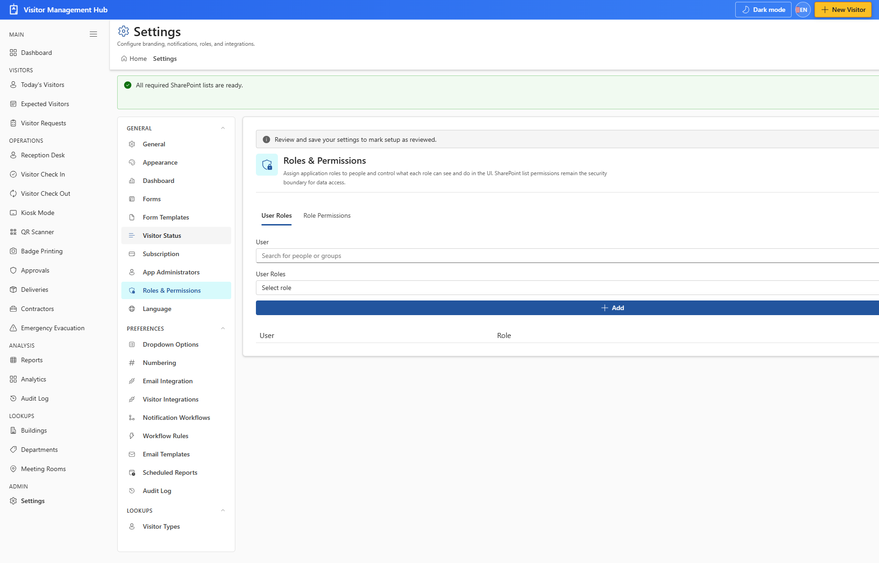Screen dimensions: 879x563
Task: Click the Approvals shield icon
Action: click(13, 270)
